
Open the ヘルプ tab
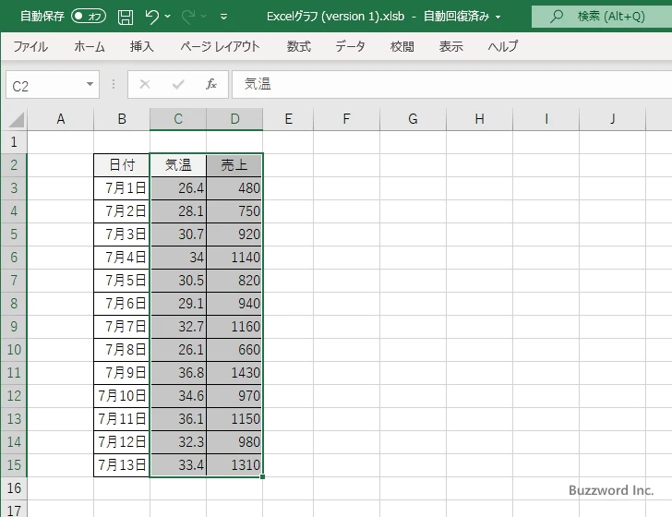click(x=503, y=46)
